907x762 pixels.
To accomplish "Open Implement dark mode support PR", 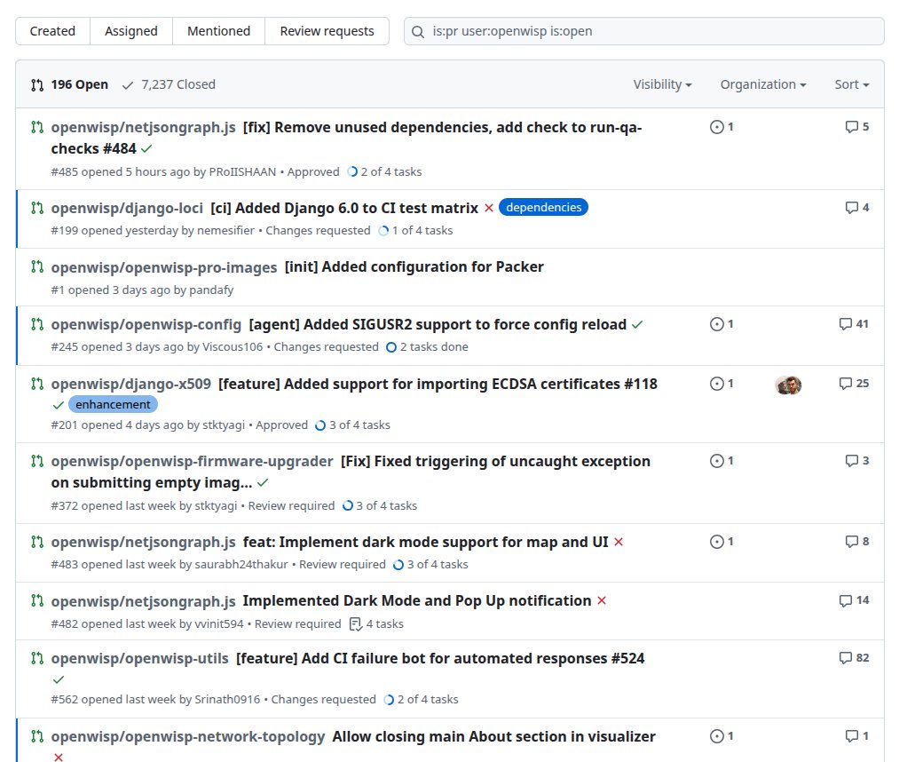I will click(425, 542).
